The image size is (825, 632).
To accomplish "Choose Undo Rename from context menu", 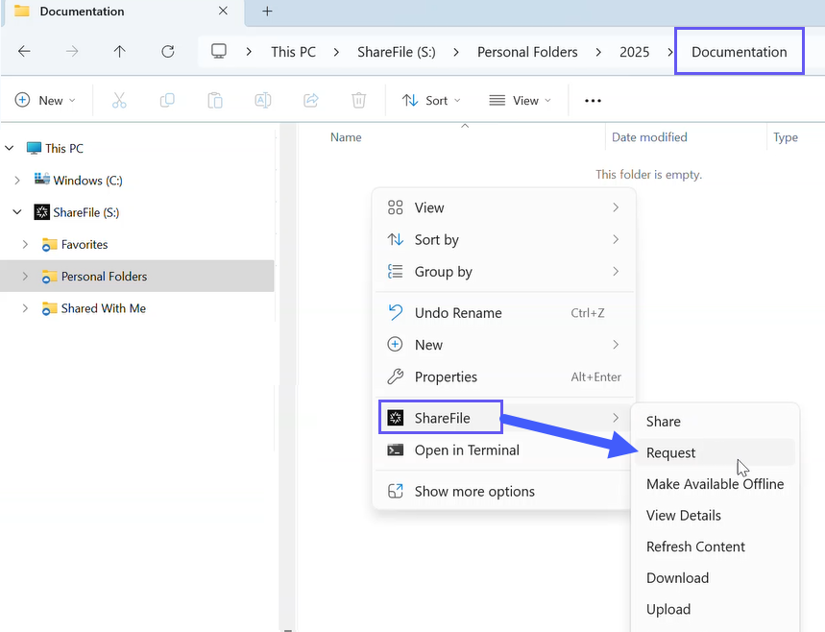I will 504,312.
